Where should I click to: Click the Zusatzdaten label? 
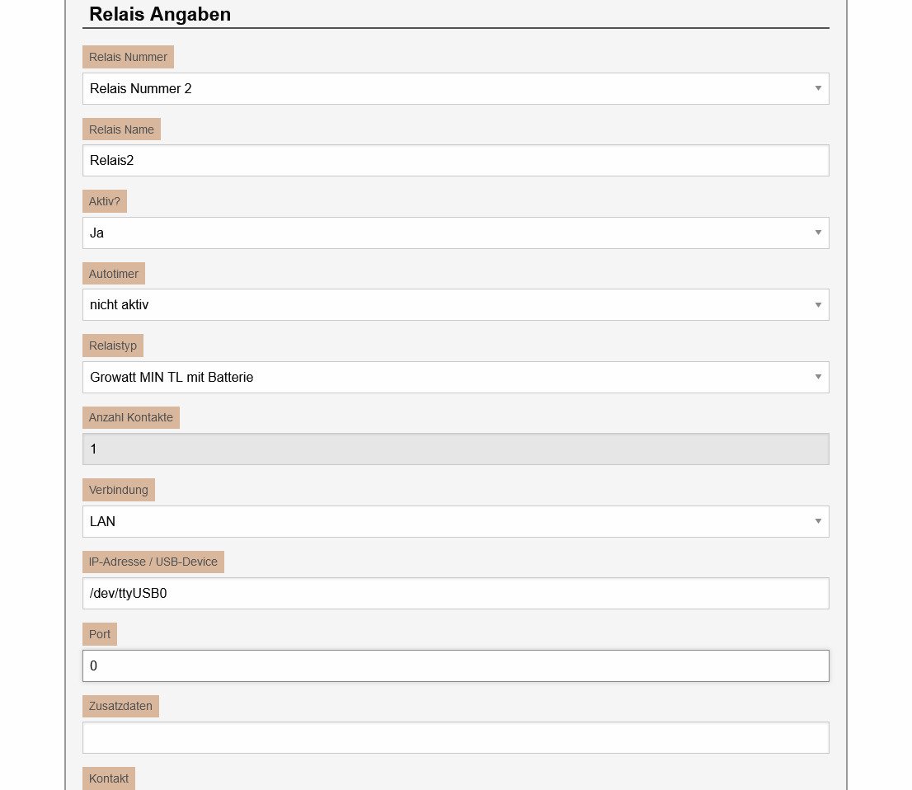click(x=120, y=706)
